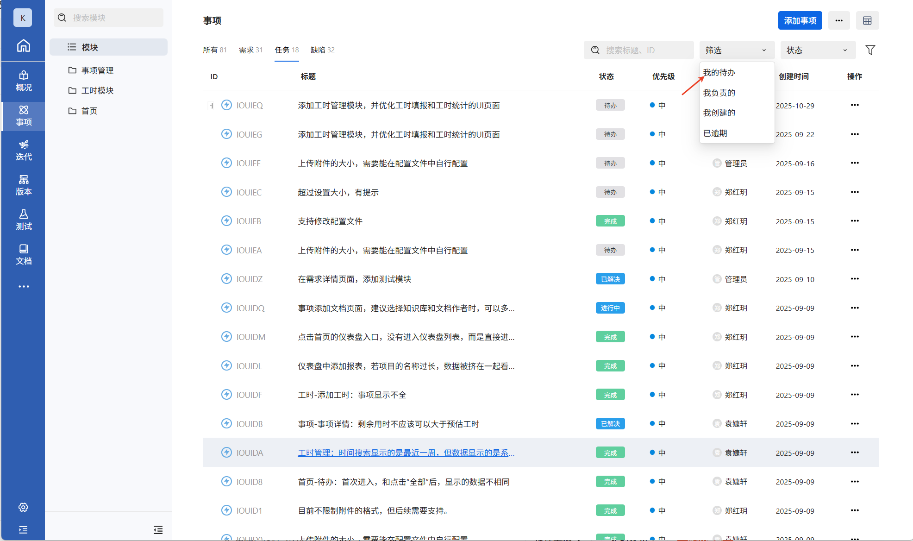Click the funnel filter icon
Image resolution: width=913 pixels, height=541 pixels.
870,50
